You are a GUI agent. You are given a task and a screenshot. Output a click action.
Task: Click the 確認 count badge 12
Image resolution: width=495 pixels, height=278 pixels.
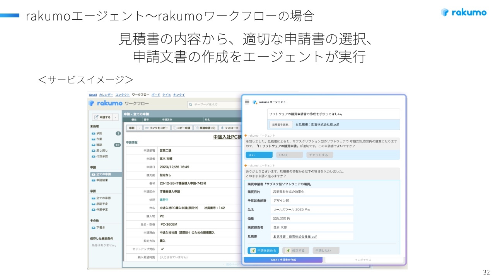(x=117, y=145)
